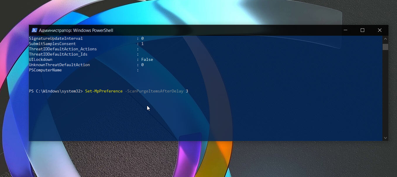Click the PowerShell icon in title bar
Screen dimensions: 397x177
[x=34, y=30]
